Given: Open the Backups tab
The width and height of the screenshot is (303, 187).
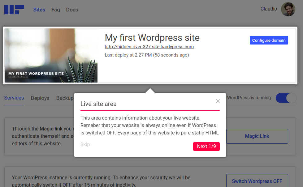Looking at the screenshot, I should (x=65, y=98).
